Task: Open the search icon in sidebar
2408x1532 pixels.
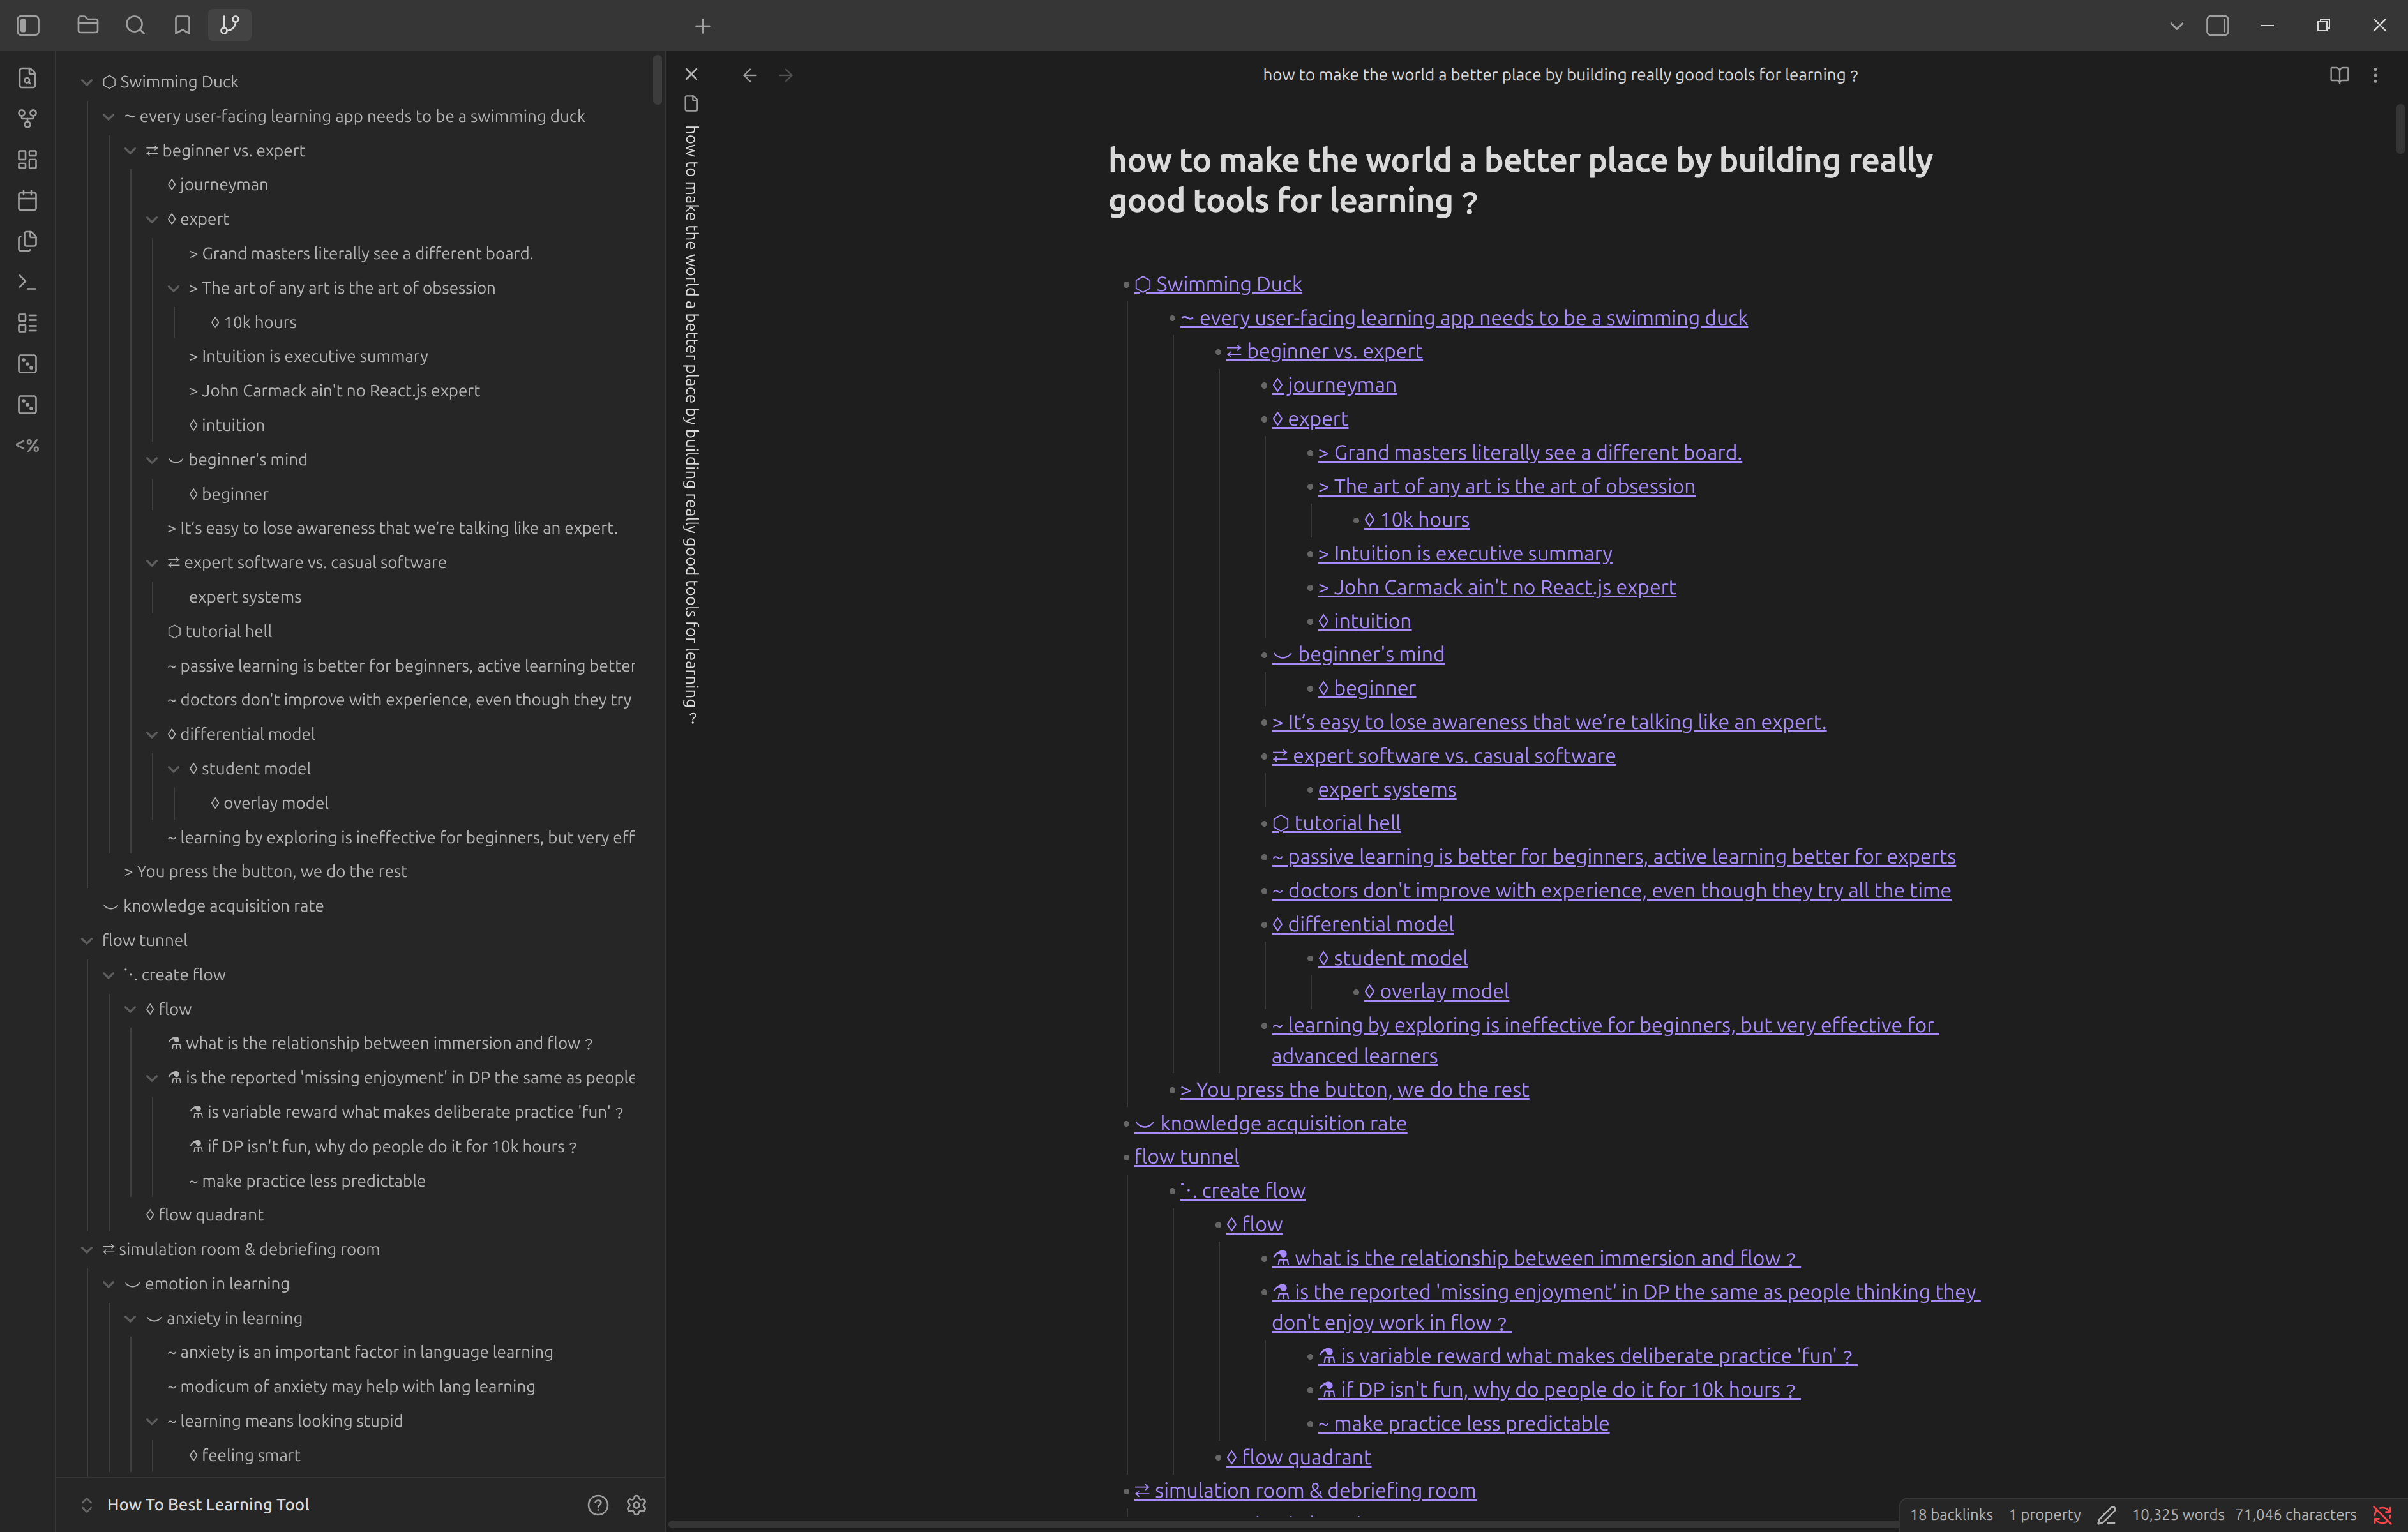Action: pos(136,25)
